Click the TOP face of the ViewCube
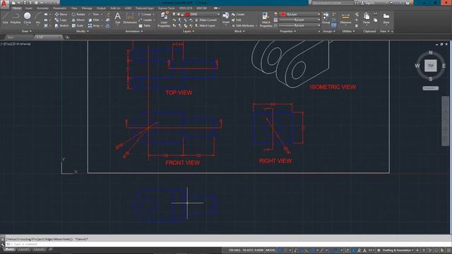Viewport: 452px width, 254px height. click(430, 66)
